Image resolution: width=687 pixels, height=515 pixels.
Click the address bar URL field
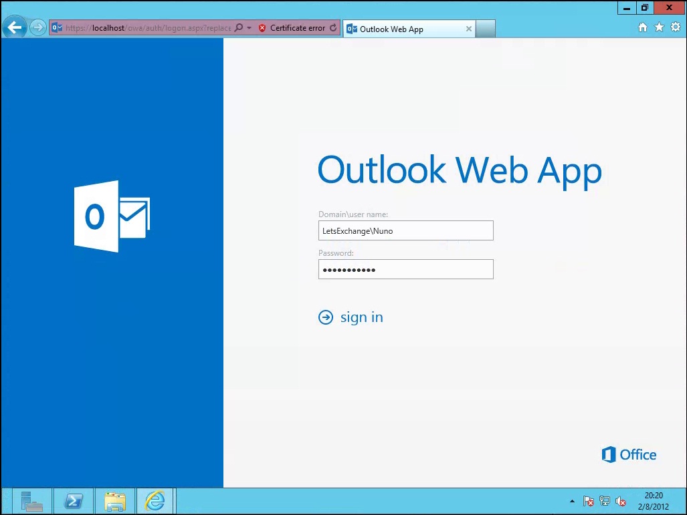pyautogui.click(x=148, y=27)
